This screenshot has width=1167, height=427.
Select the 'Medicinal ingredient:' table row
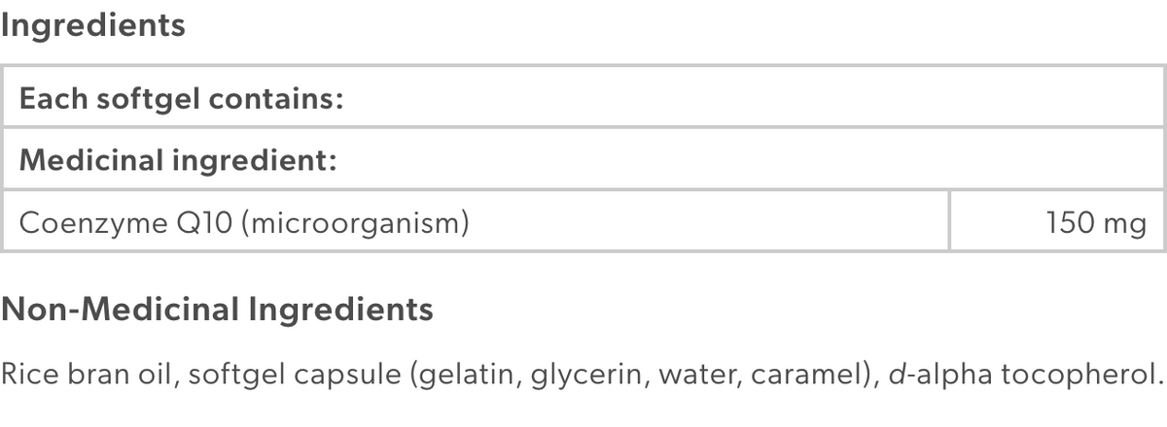pos(583,159)
